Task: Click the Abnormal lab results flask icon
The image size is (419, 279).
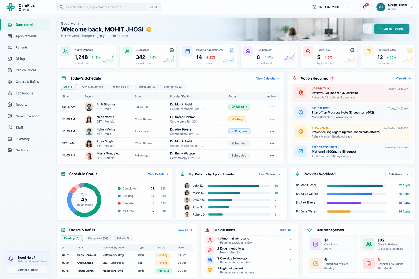Action: [210, 240]
